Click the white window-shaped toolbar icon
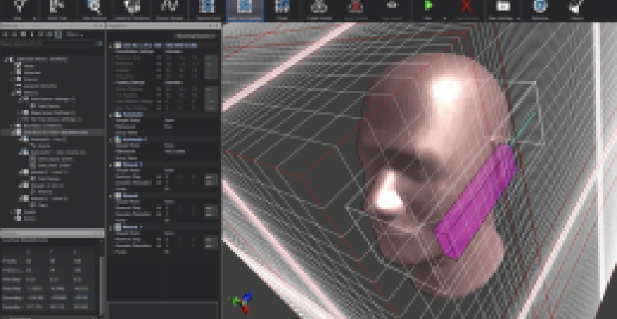Screen dimensions: 617x319 click(x=503, y=6)
